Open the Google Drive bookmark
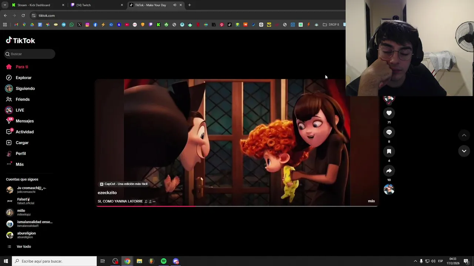 point(32,25)
